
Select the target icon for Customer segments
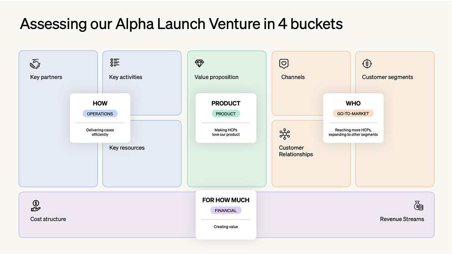[367, 64]
